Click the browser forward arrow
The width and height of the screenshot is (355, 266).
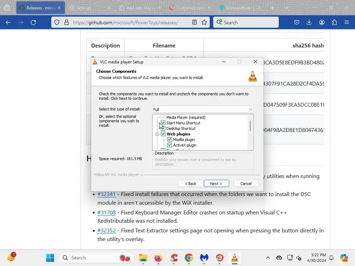click(21, 23)
